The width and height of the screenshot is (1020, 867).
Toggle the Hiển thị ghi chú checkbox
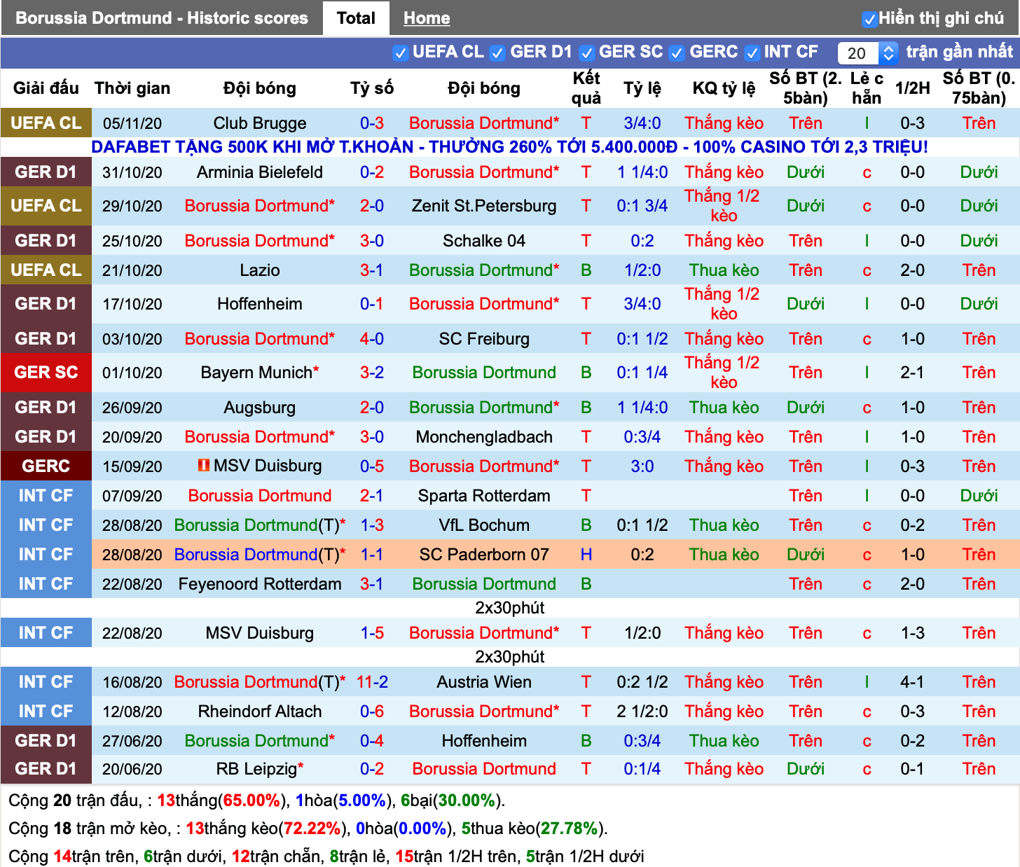pos(869,19)
